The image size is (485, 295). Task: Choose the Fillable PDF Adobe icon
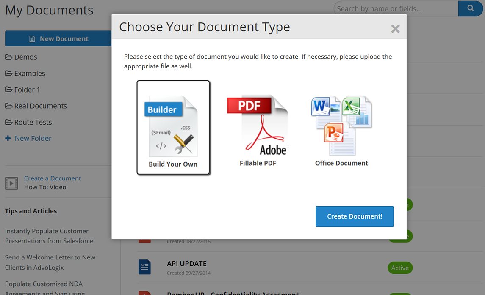pyautogui.click(x=258, y=126)
